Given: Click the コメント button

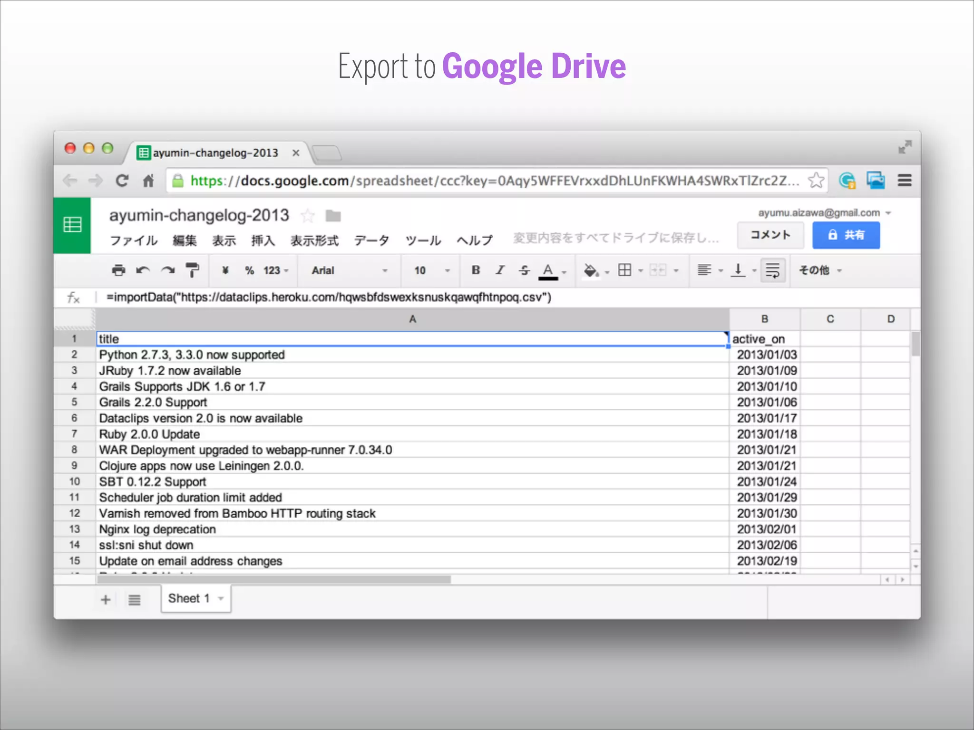Looking at the screenshot, I should click(x=770, y=235).
